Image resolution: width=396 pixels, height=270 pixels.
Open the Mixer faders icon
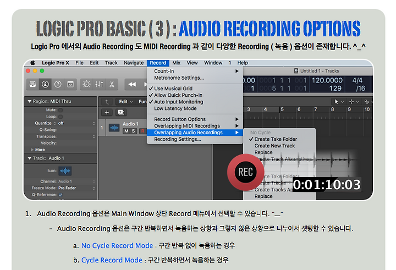click(99, 84)
